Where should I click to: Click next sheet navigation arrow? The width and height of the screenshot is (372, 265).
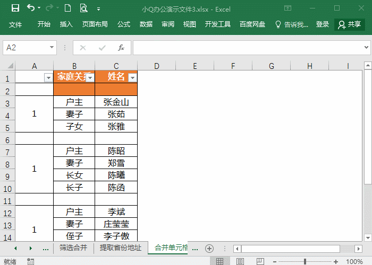[x=31, y=248]
